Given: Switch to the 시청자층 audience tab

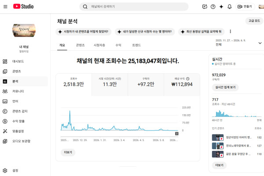Looking at the screenshot, I should (99, 45).
